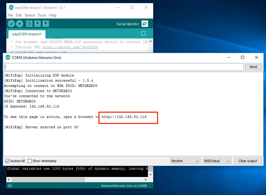
Task: Click 'Attempting to connect to WPA SSID' line
Action: coord(51,86)
